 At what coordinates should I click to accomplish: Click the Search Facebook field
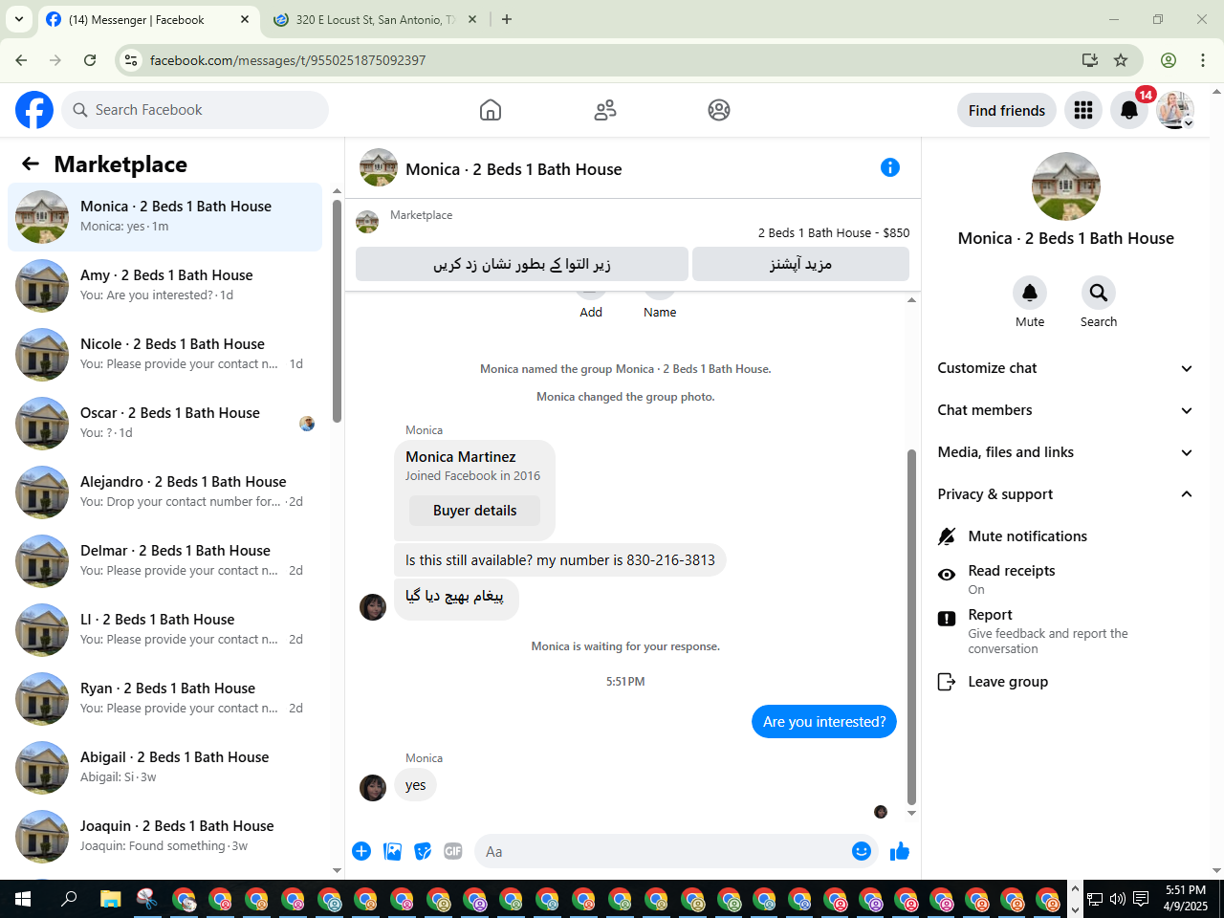195,110
